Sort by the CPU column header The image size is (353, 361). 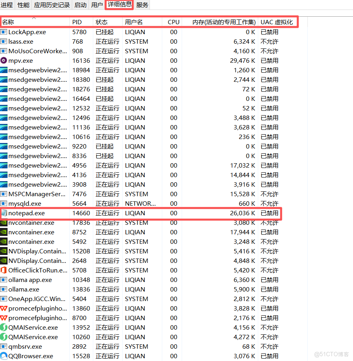[172, 22]
